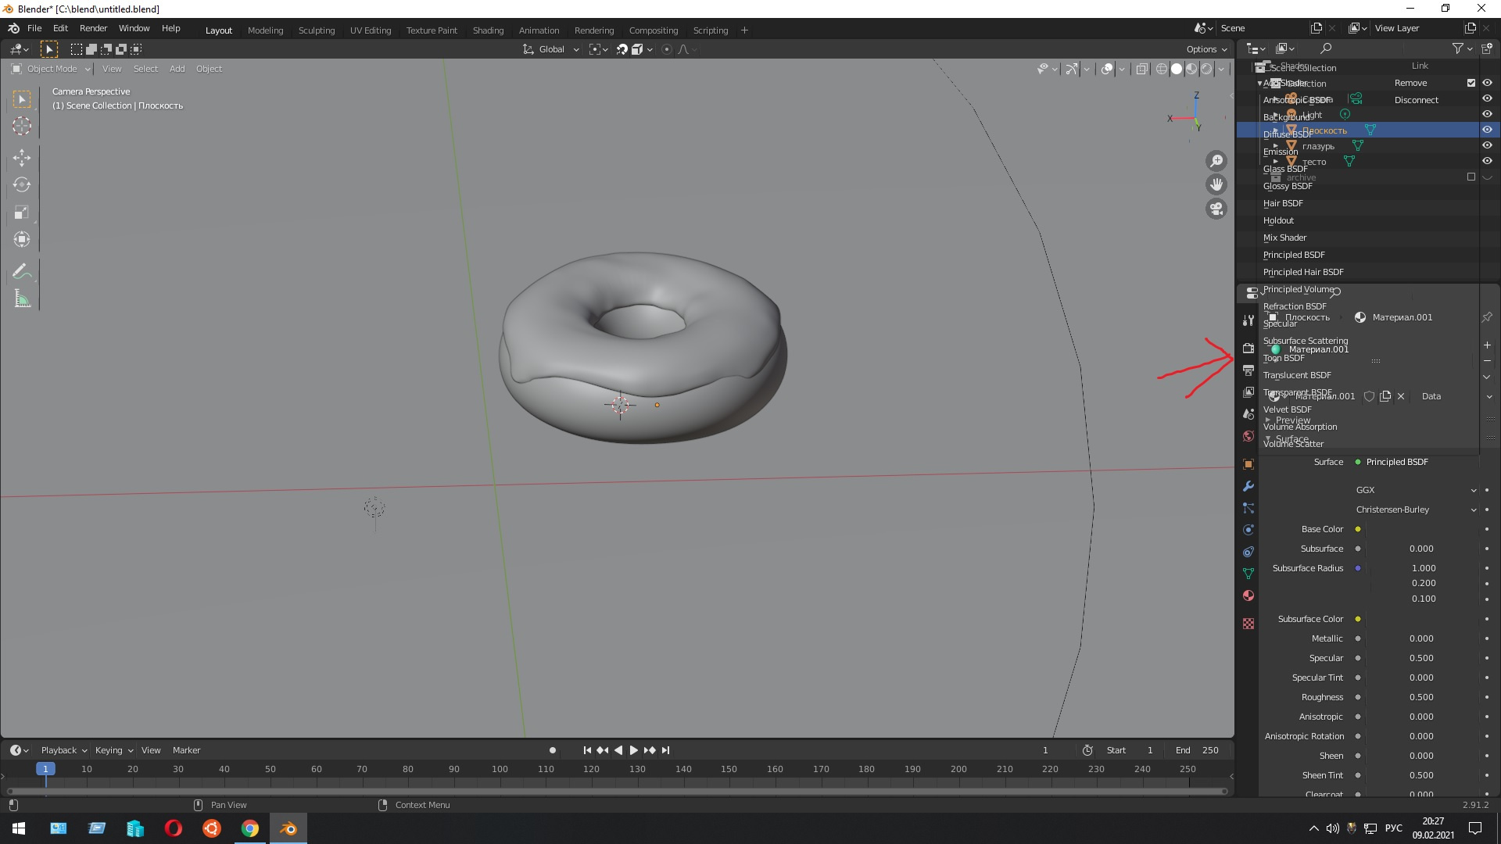Choose Glossy BSDF from shader list
The image size is (1501, 844).
pyautogui.click(x=1288, y=186)
